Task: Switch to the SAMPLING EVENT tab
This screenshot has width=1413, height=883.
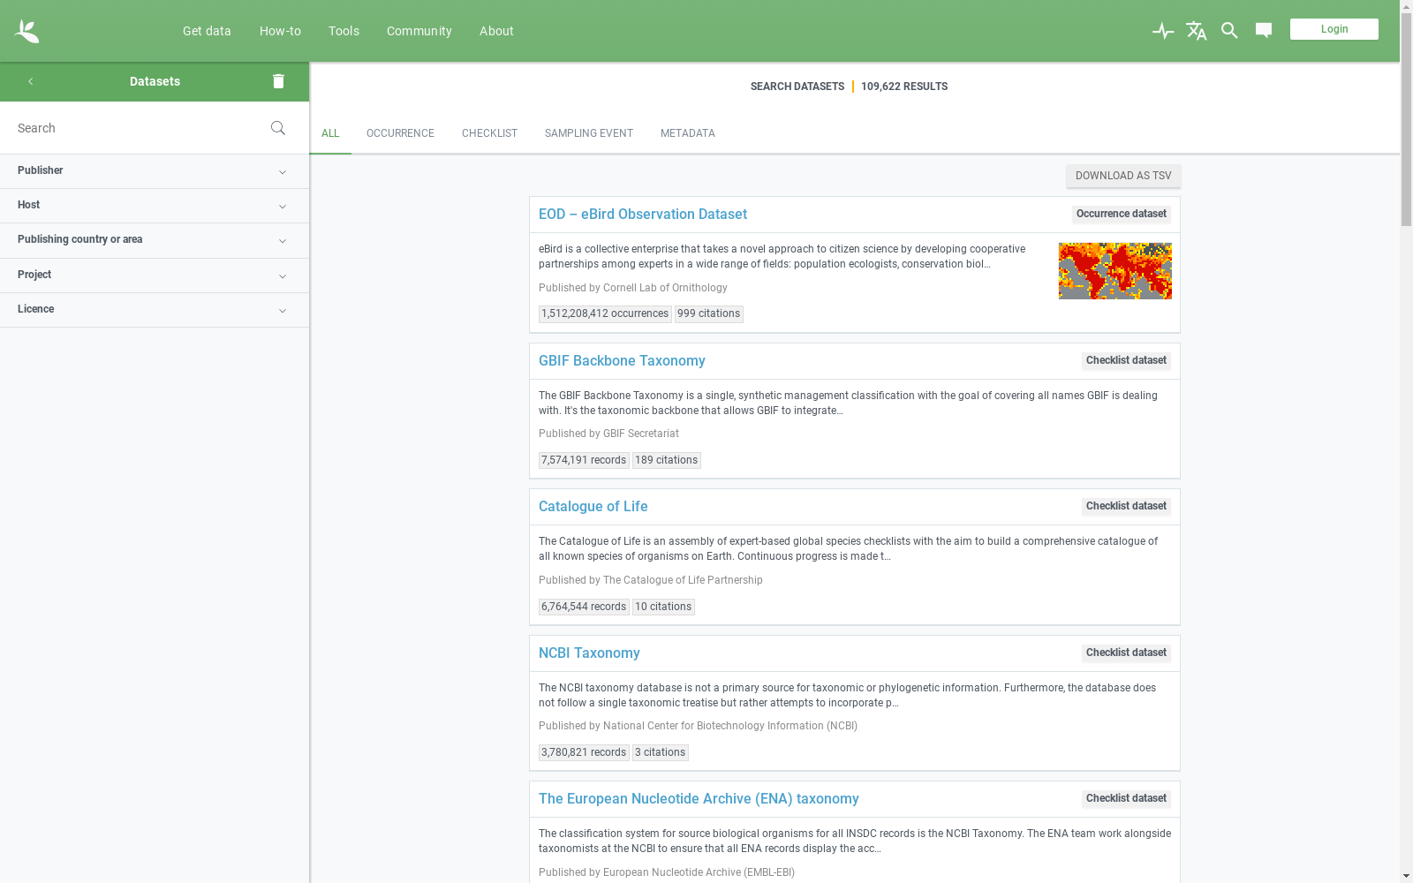Action: tap(589, 133)
